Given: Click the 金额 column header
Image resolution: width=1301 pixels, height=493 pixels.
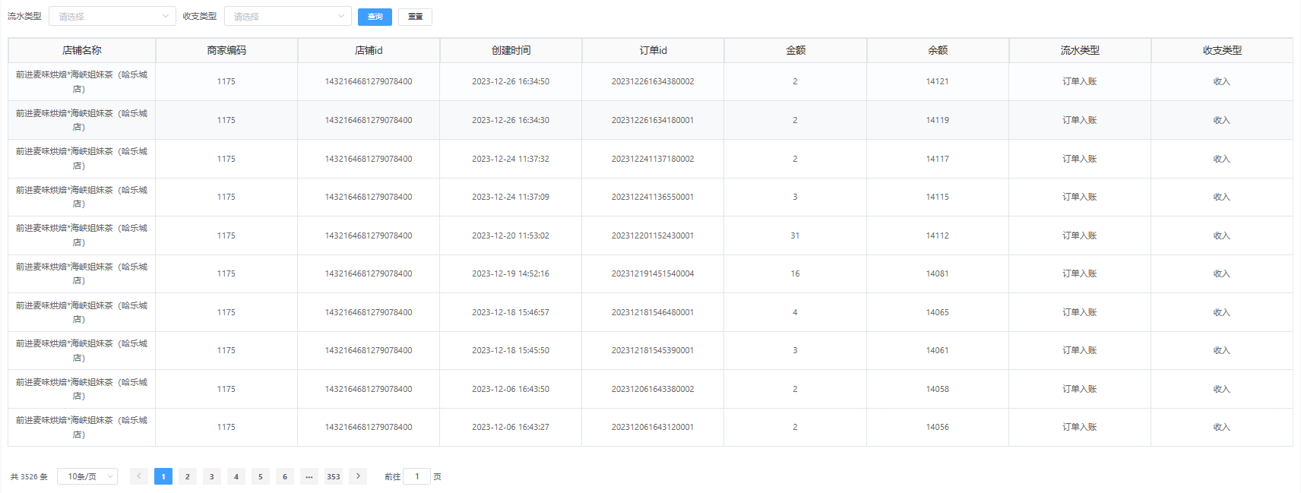Looking at the screenshot, I should tap(795, 50).
